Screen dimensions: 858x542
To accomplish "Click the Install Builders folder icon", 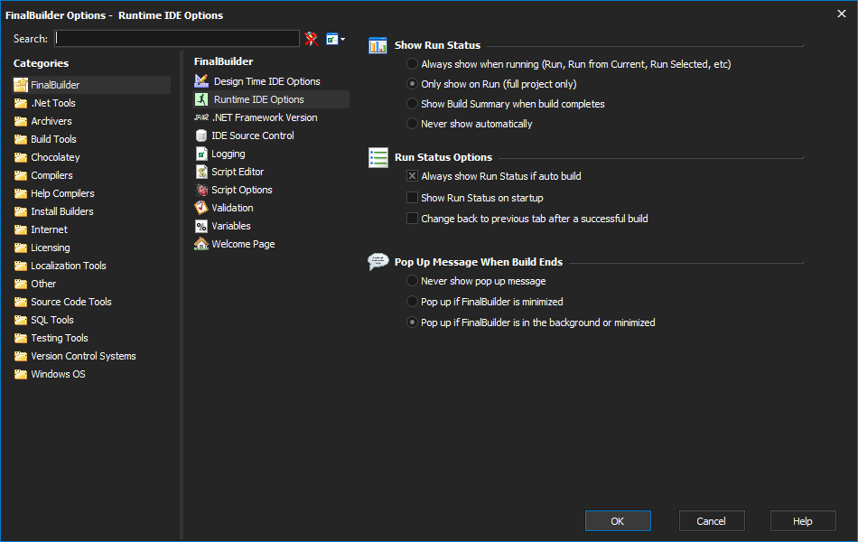I will coord(21,211).
